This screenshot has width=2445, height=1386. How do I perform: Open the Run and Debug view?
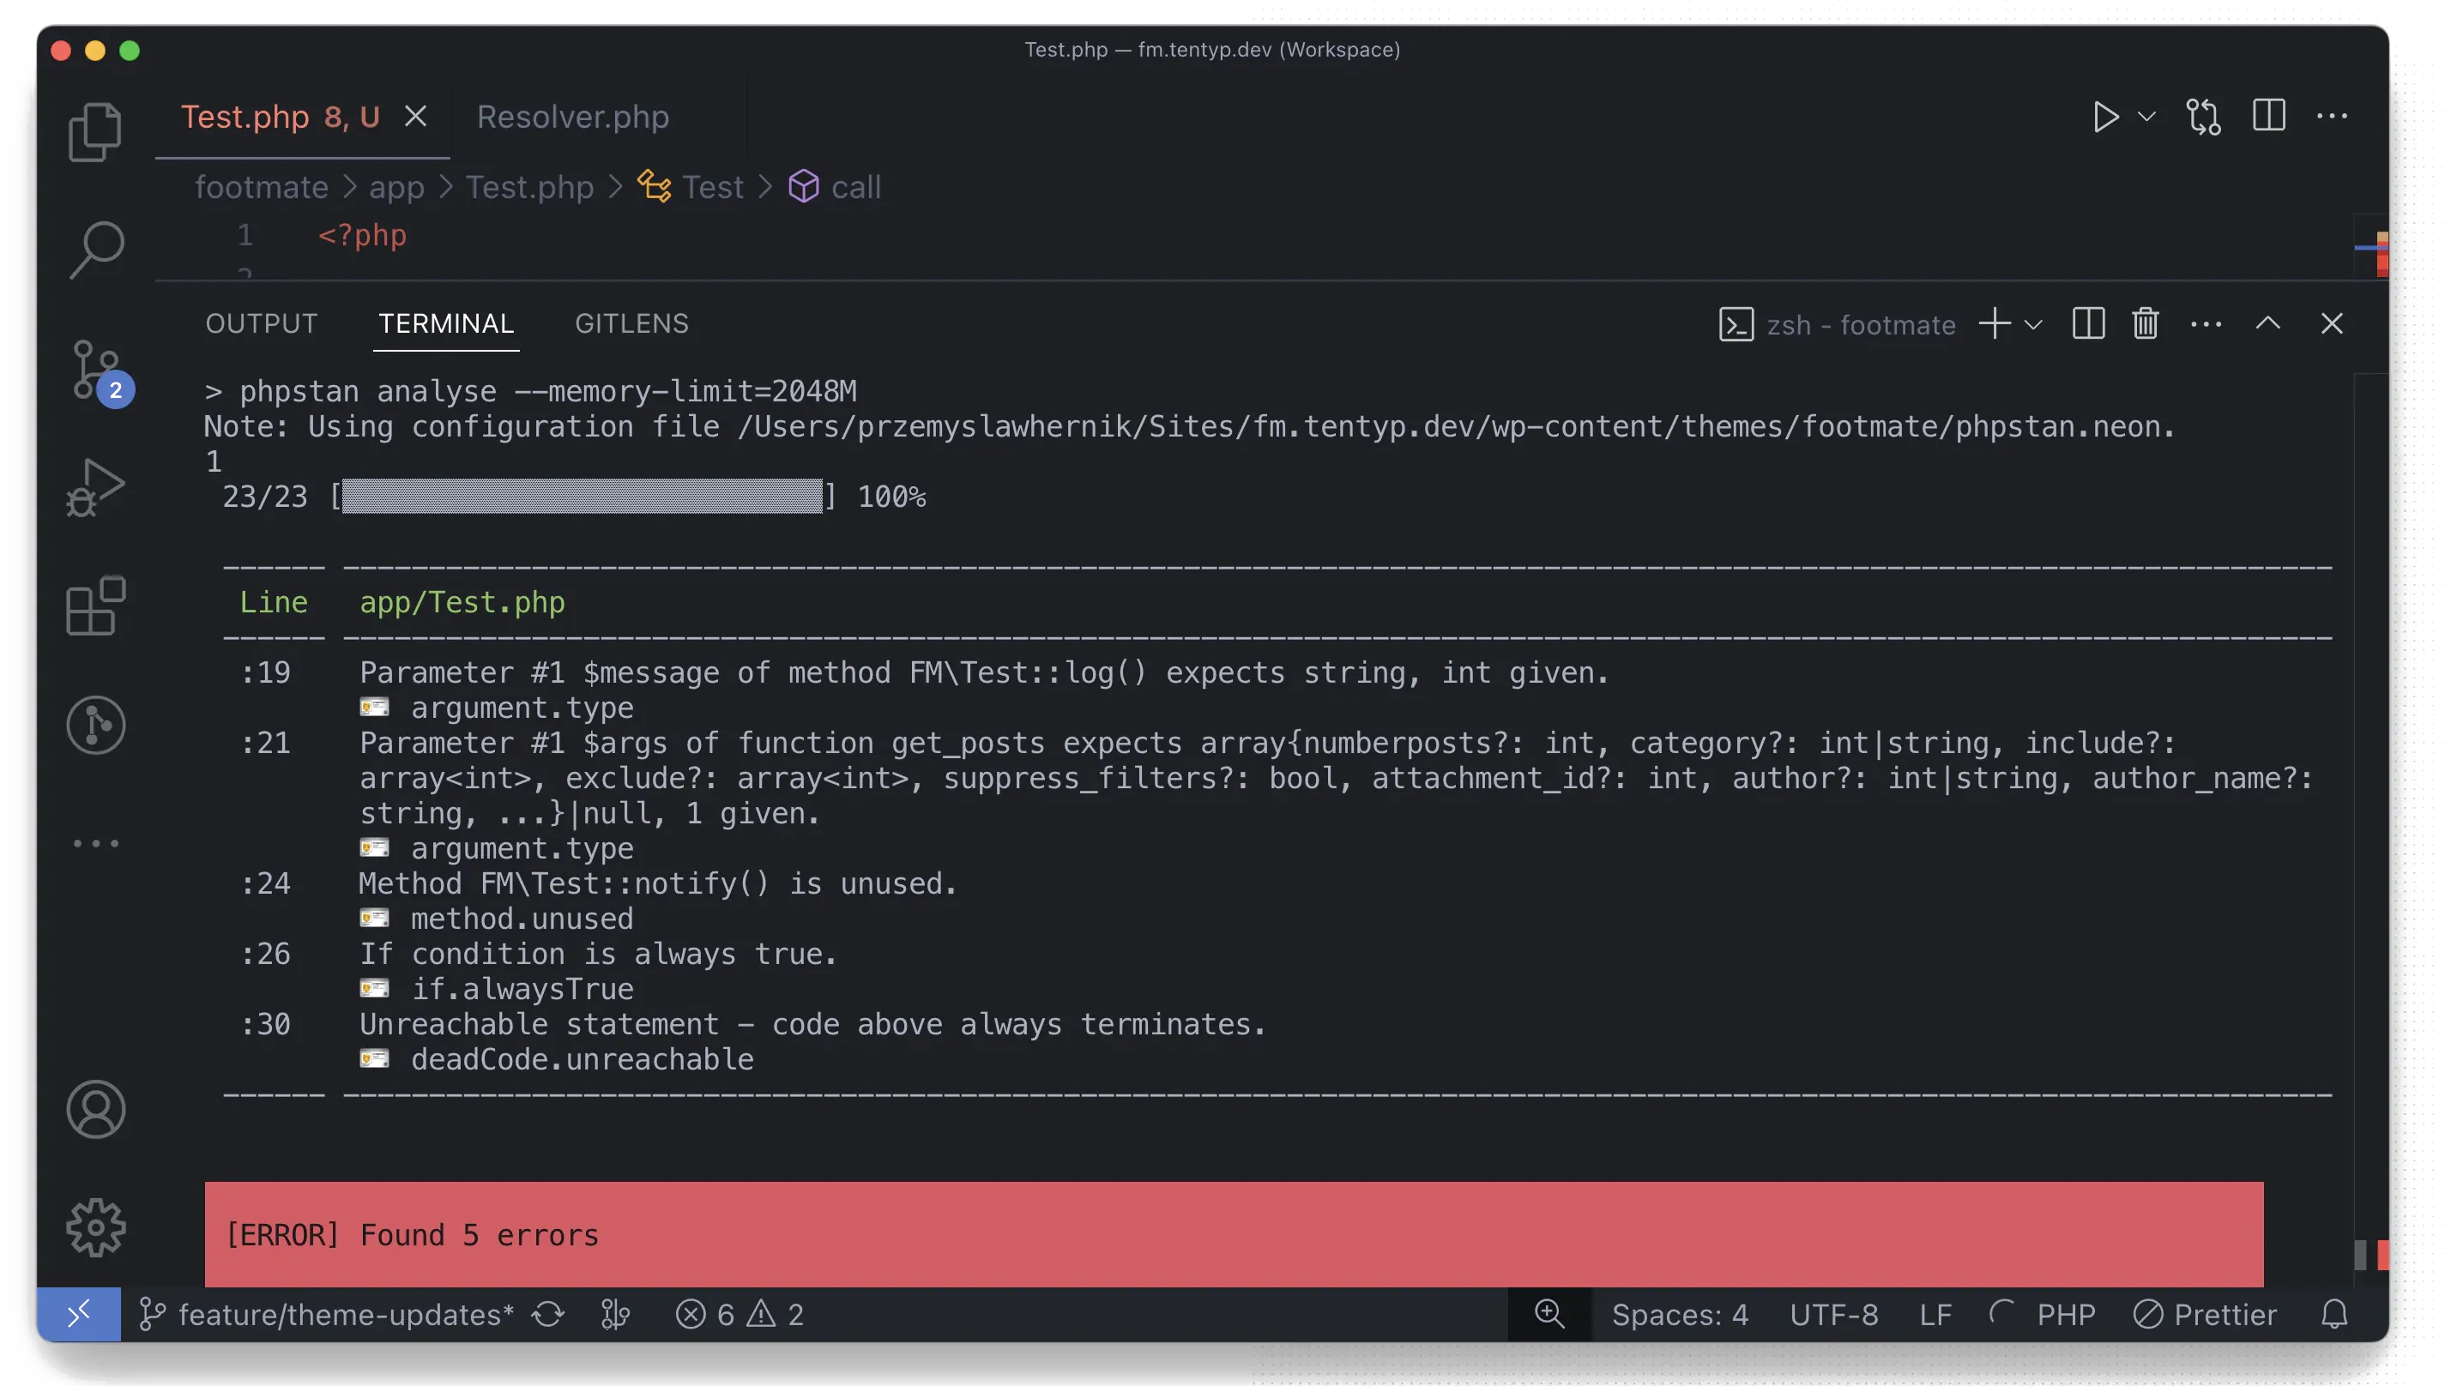coord(95,487)
